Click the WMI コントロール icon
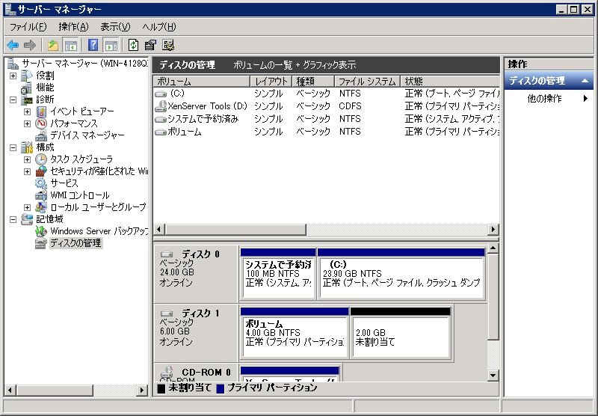Image resolution: width=598 pixels, height=416 pixels. point(41,195)
